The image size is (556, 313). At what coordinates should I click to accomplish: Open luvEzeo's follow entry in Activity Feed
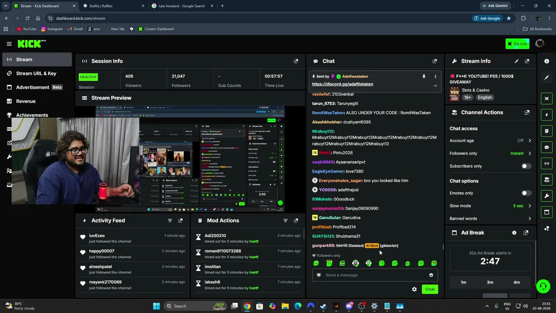point(133,239)
